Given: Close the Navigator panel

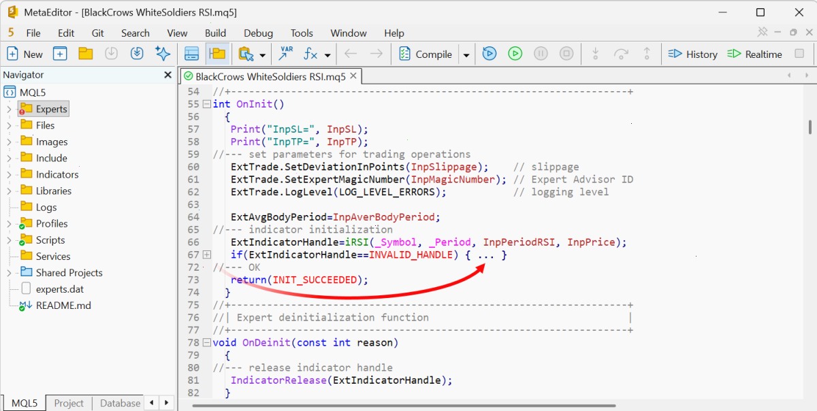Looking at the screenshot, I should pos(167,75).
